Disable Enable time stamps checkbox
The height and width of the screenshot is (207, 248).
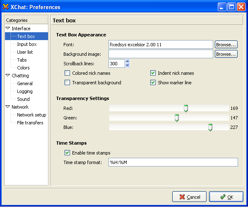(x=67, y=153)
